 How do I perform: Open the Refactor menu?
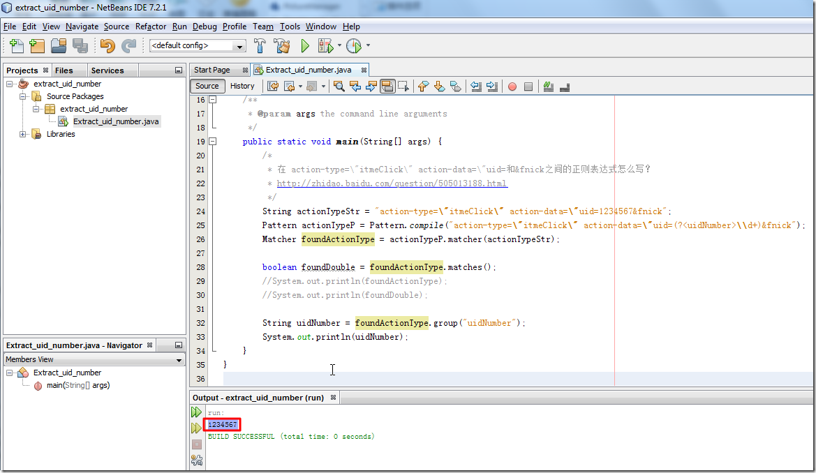(x=151, y=27)
